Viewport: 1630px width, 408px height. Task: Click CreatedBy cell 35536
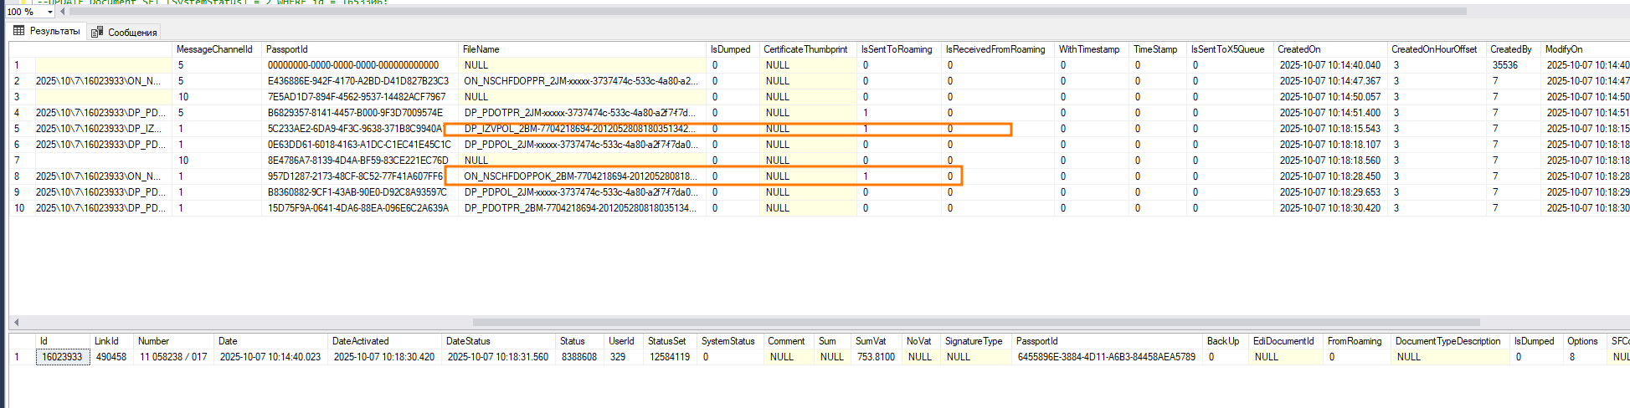(1514, 65)
